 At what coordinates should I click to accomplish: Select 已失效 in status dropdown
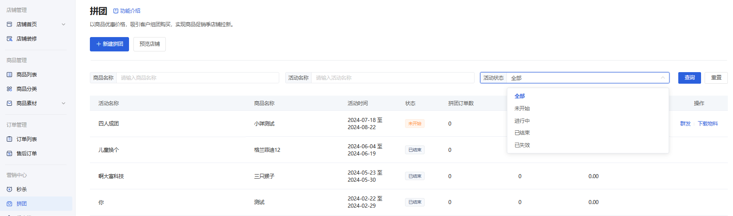pyautogui.click(x=588, y=145)
